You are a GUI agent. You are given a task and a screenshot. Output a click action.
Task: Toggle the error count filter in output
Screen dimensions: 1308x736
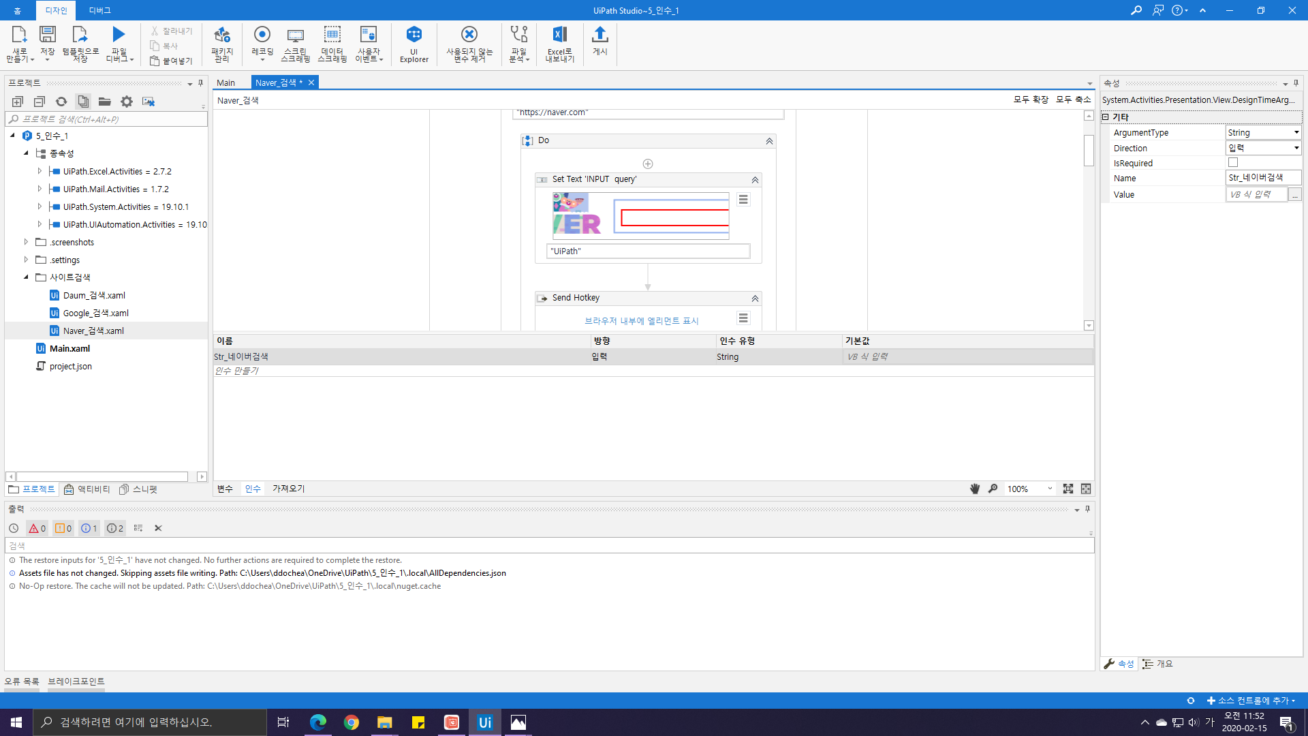37,528
